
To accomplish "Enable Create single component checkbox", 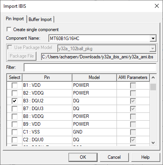I will click(x=9, y=29).
